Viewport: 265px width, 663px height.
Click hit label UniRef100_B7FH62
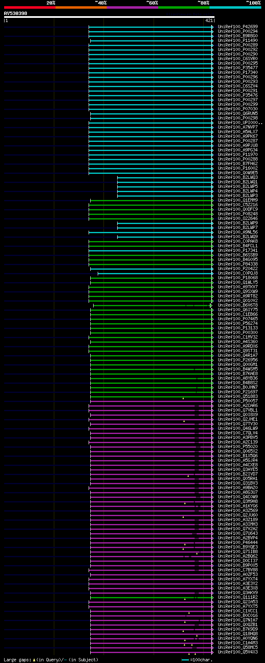tap(238, 163)
